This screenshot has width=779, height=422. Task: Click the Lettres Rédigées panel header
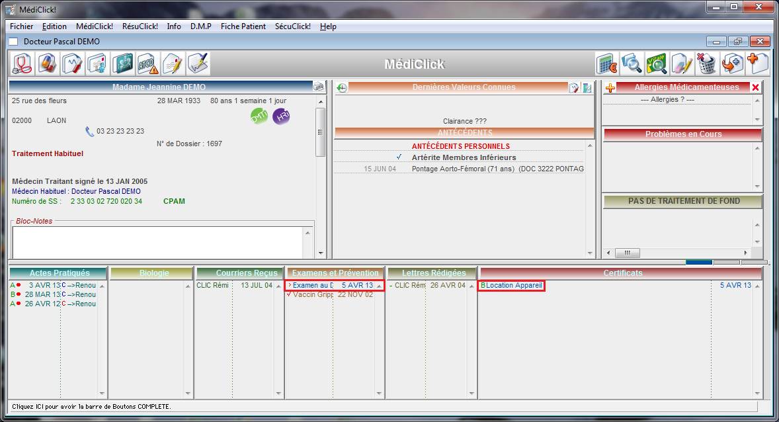tap(432, 273)
